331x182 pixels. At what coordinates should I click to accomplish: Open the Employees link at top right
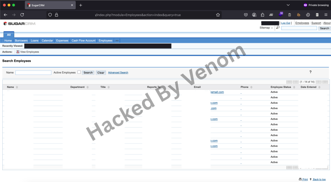tap(302, 23)
